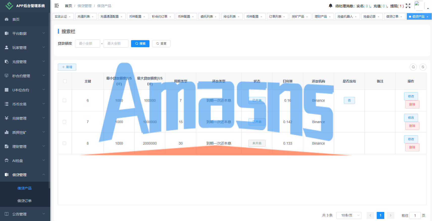Viewport: 432px width, 221px height.
Task: Check the row with 主键 6
Action: click(64, 100)
